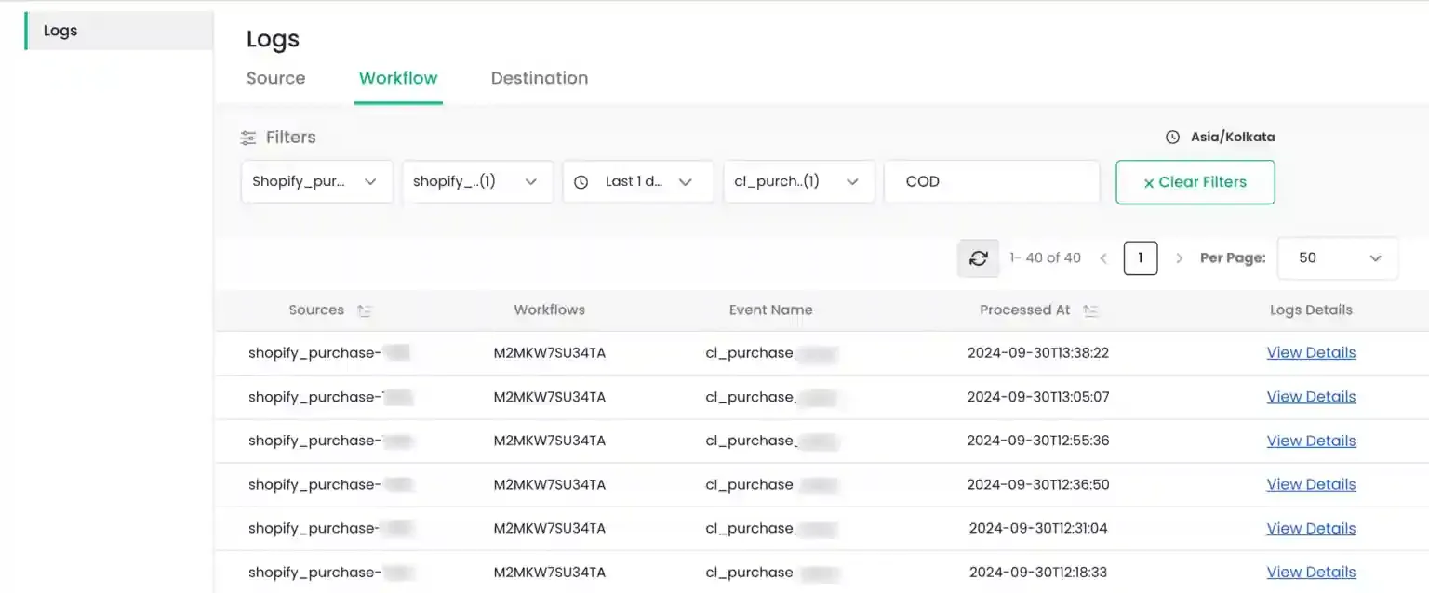Click workflow M2MKW7SU34TA in 12:18:33 row
Screen dimensions: 1429x593
550,573
